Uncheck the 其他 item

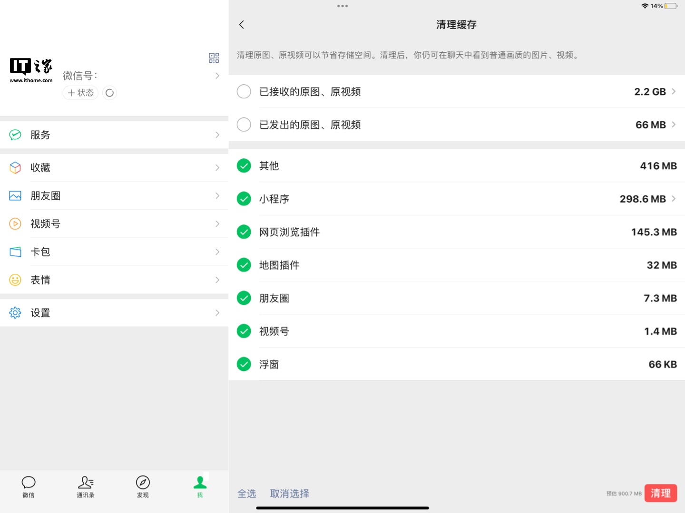pyautogui.click(x=244, y=166)
